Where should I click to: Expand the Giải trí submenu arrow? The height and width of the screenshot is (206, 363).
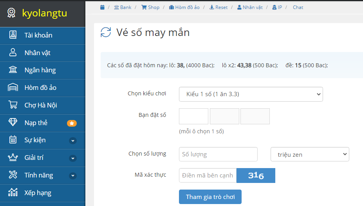[x=73, y=158]
